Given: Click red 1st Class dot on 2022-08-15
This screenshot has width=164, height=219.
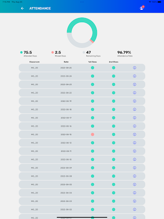Looking at the screenshot, I should [x=93, y=134].
